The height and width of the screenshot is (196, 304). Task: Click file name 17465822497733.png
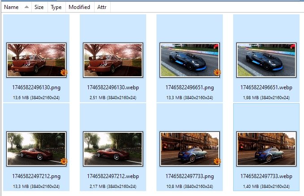(x=190, y=176)
